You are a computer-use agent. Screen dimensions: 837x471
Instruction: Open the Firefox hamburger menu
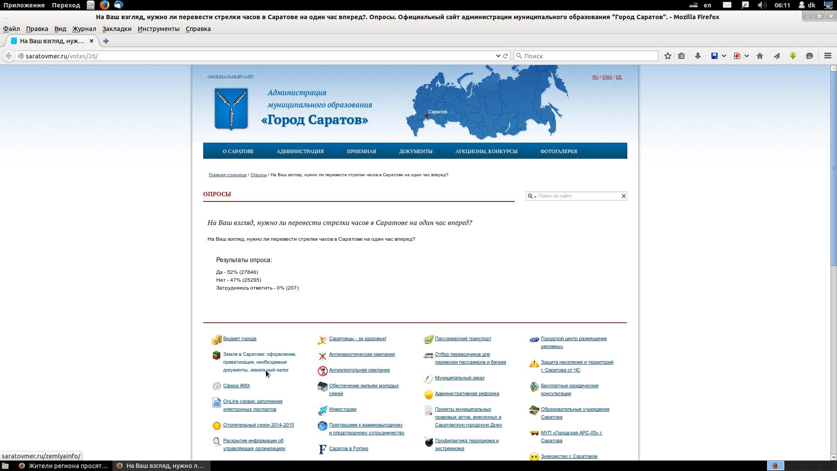(827, 56)
